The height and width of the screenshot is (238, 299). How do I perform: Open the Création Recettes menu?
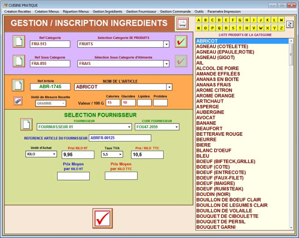coord(18,11)
